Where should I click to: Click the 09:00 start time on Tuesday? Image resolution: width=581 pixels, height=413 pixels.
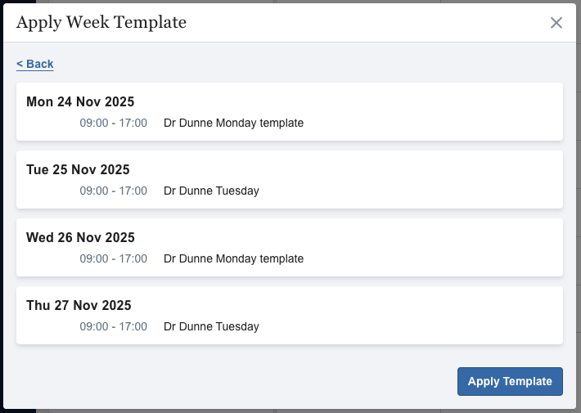[x=93, y=191]
